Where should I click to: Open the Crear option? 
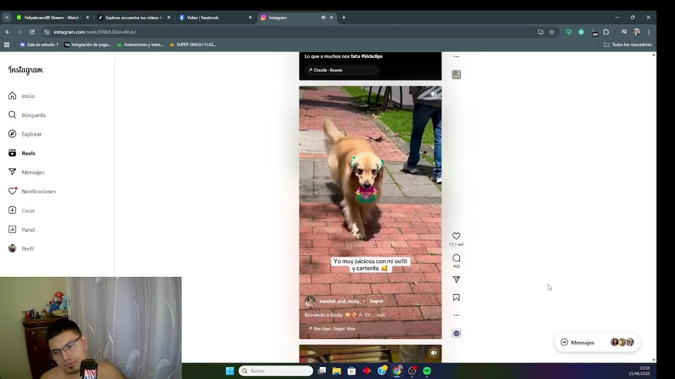click(x=22, y=211)
